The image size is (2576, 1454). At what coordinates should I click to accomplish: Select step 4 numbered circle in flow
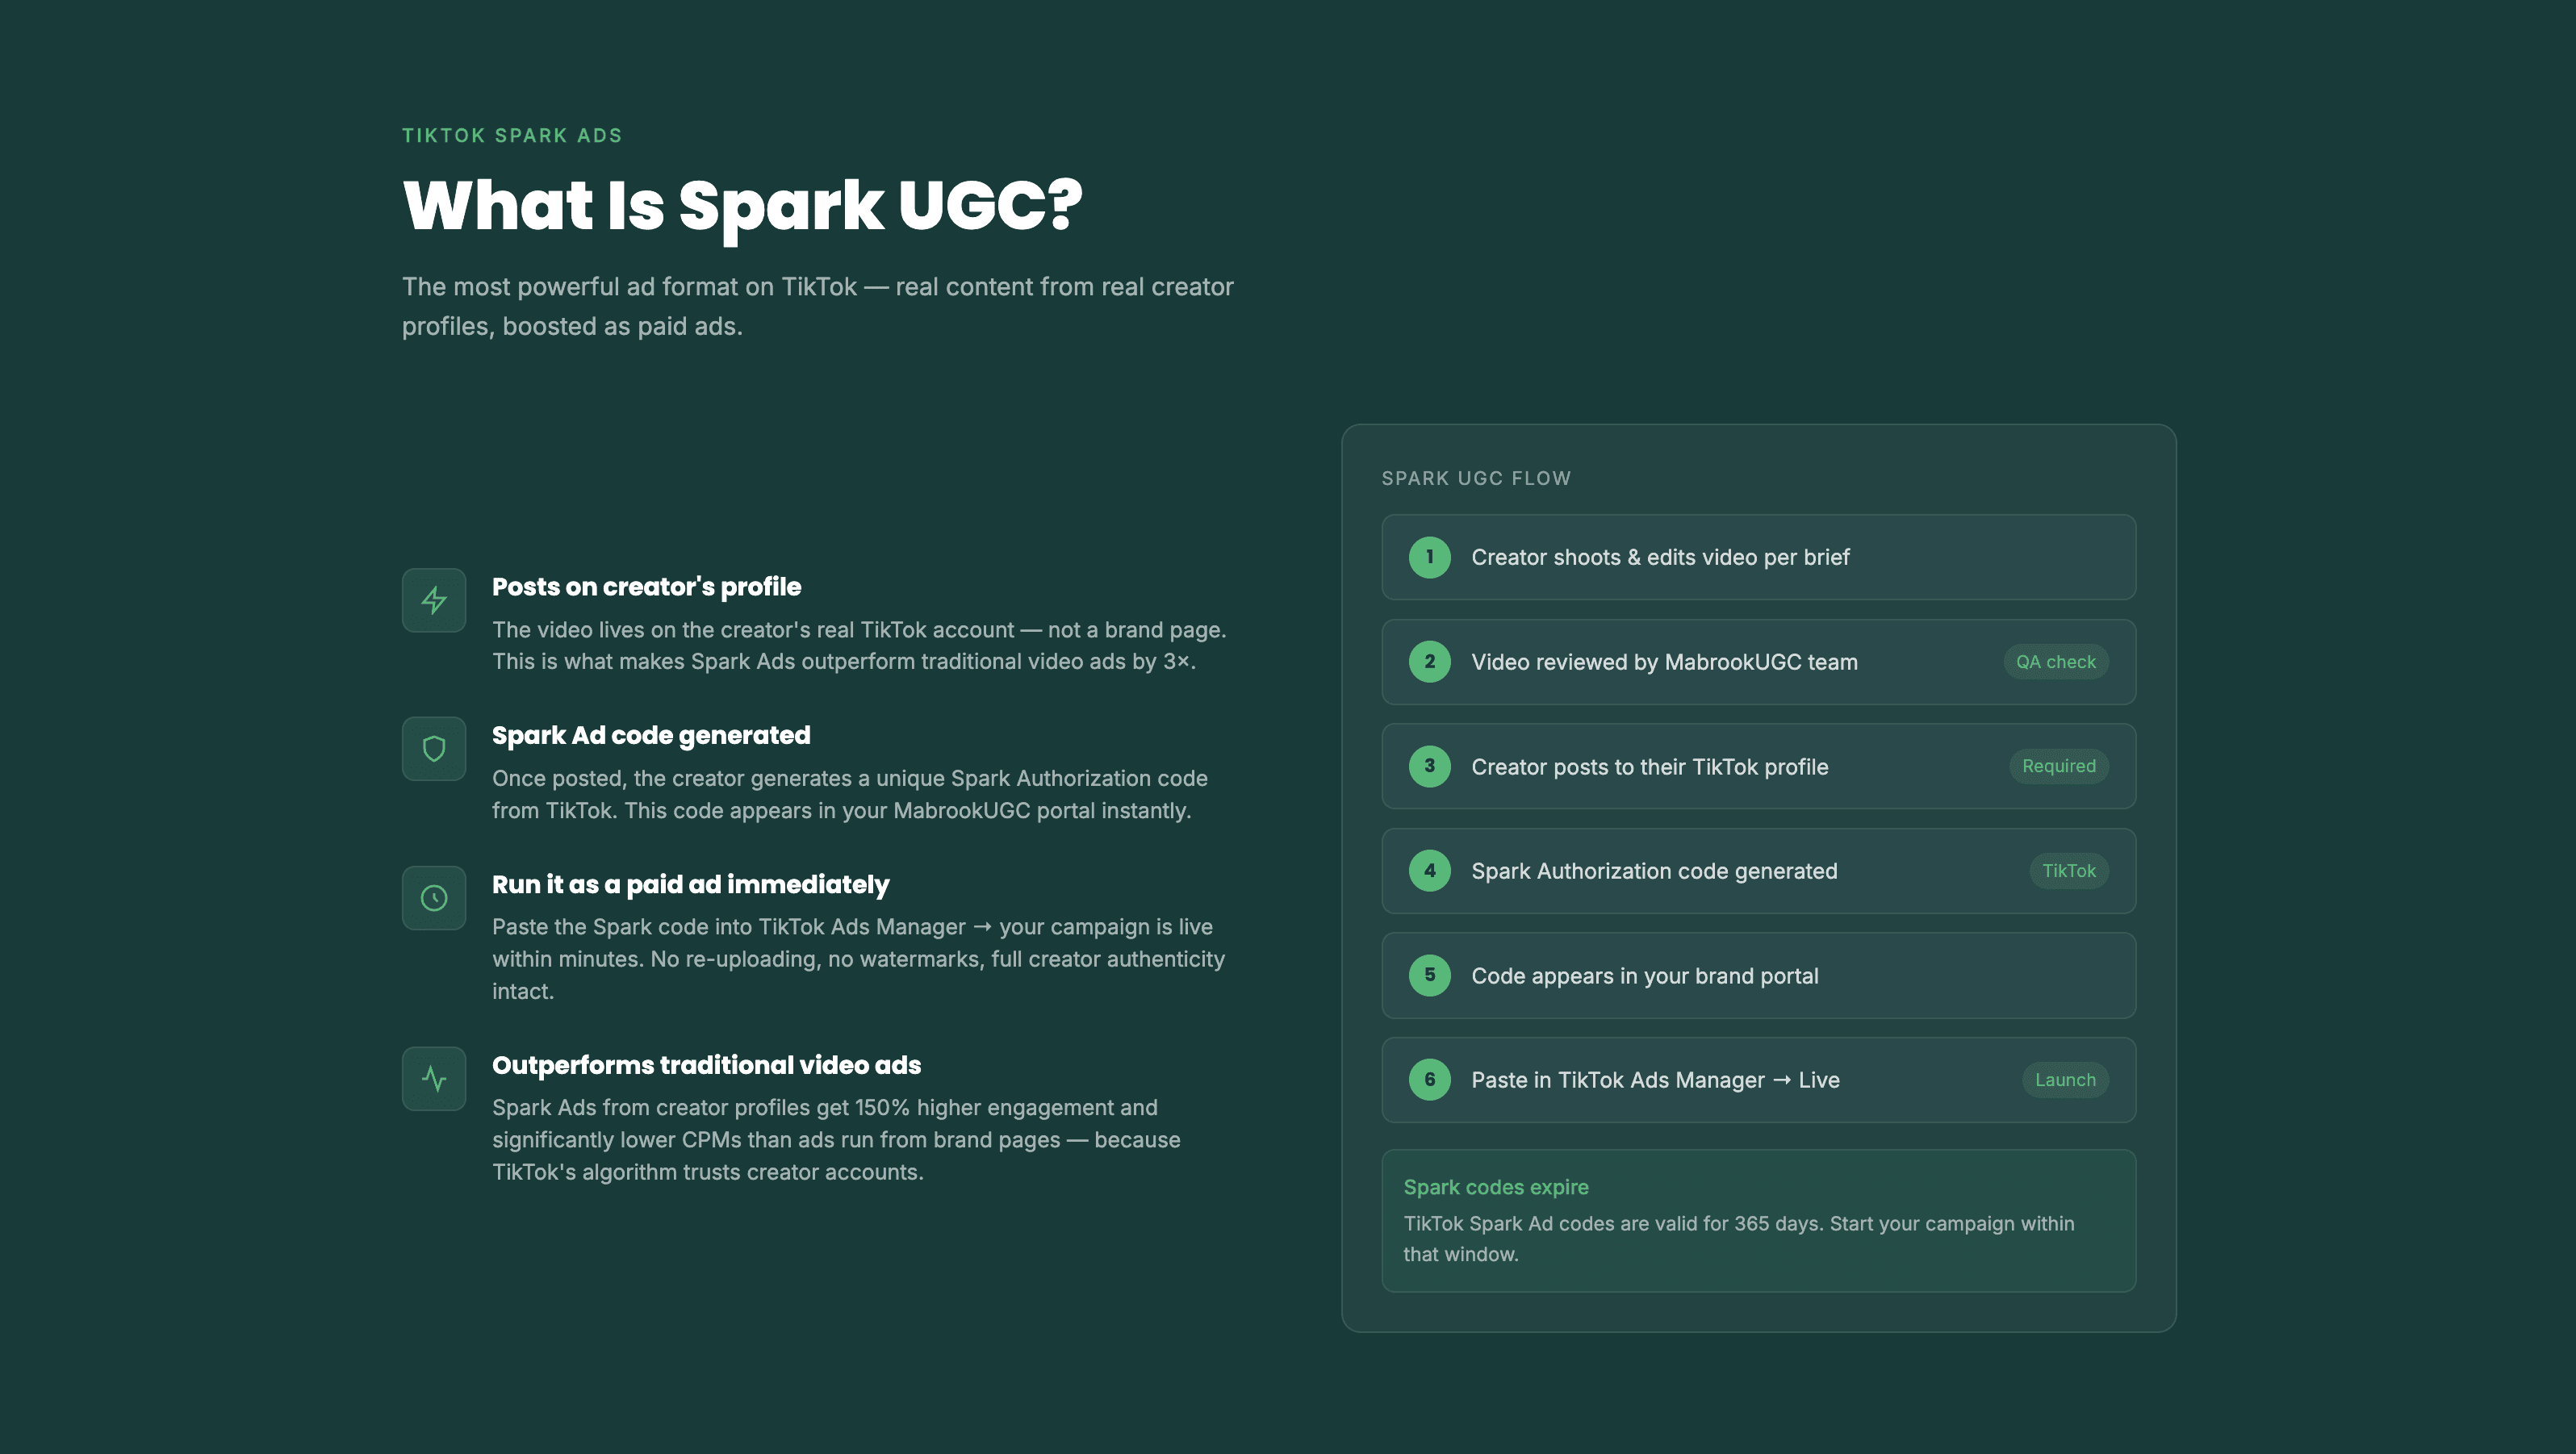tap(1429, 871)
